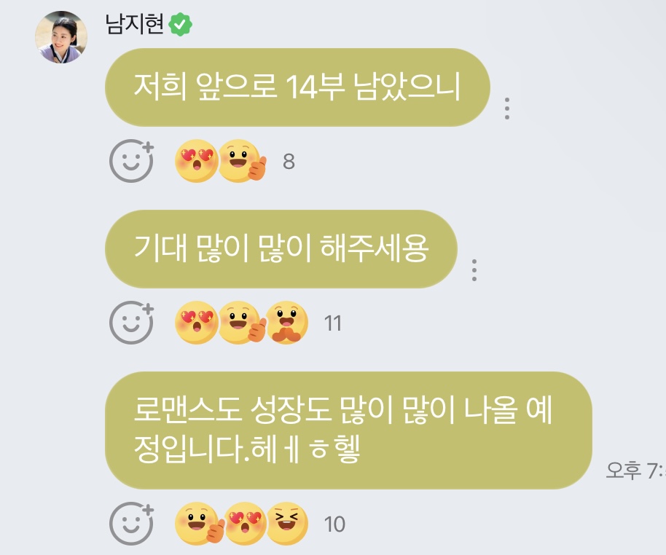Toggle the heart-eyes reaction under the 기대 message

click(196, 323)
